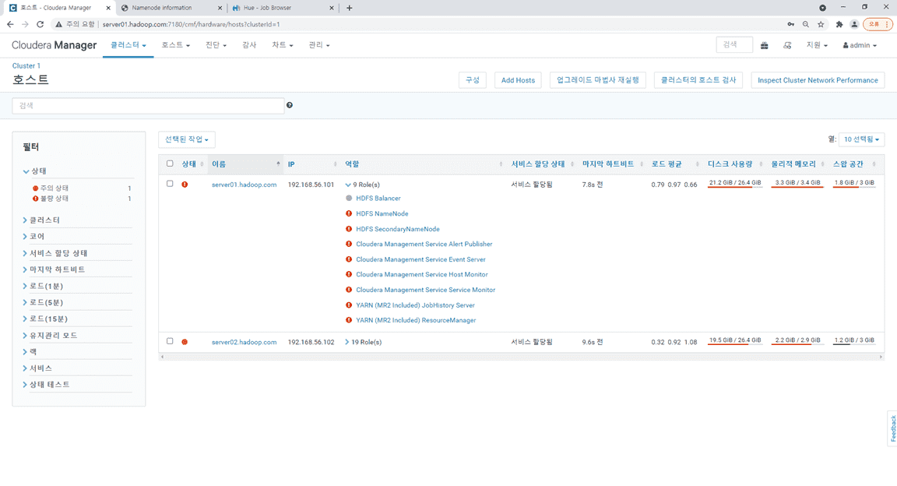This screenshot has height=486, width=897.
Task: Open the 감사 audit menu item
Action: (x=249, y=45)
